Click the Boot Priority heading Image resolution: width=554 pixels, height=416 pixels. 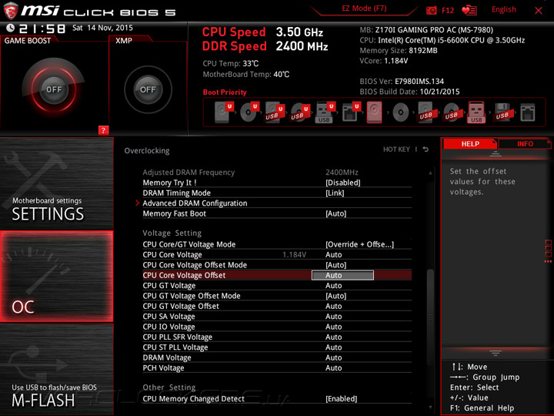click(x=225, y=92)
